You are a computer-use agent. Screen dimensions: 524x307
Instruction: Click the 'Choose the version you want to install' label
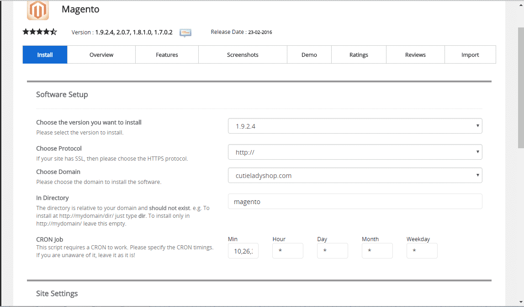click(89, 122)
